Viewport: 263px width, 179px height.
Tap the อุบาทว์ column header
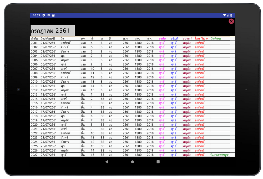187,39
